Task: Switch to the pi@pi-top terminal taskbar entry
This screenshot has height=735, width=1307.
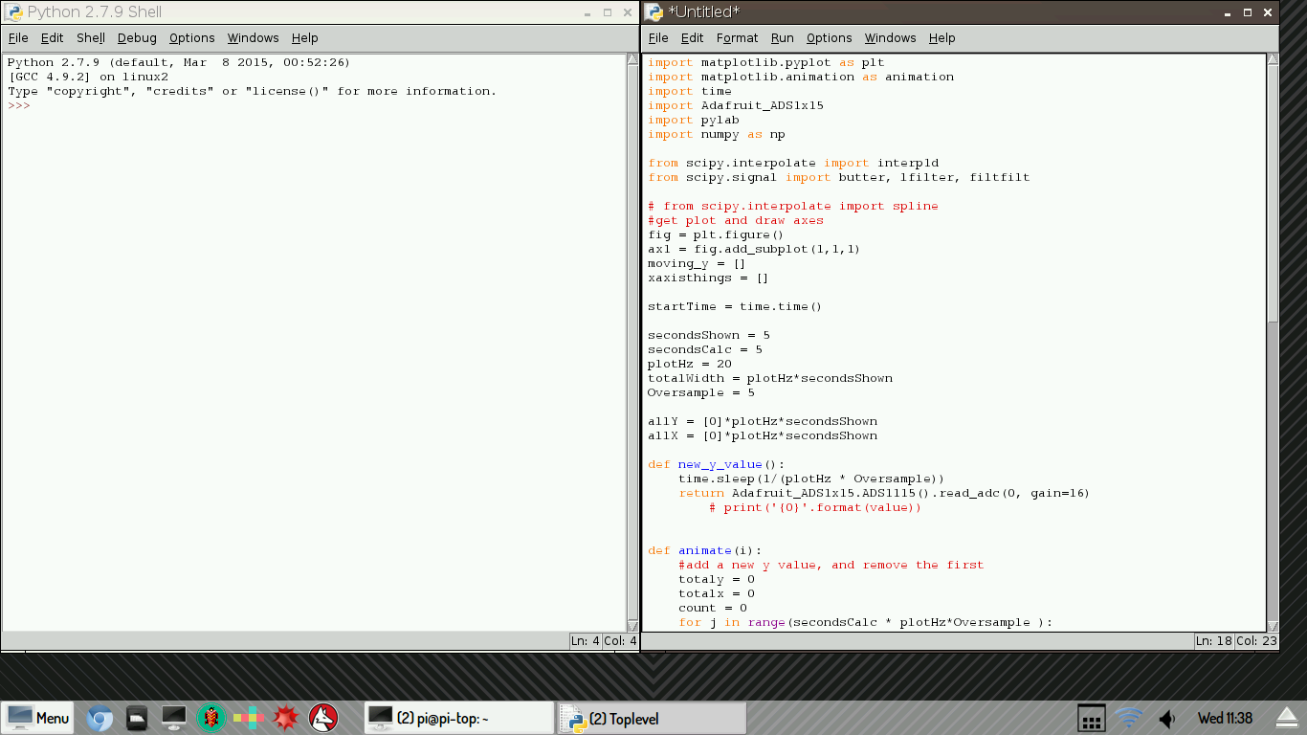Action: (x=458, y=718)
